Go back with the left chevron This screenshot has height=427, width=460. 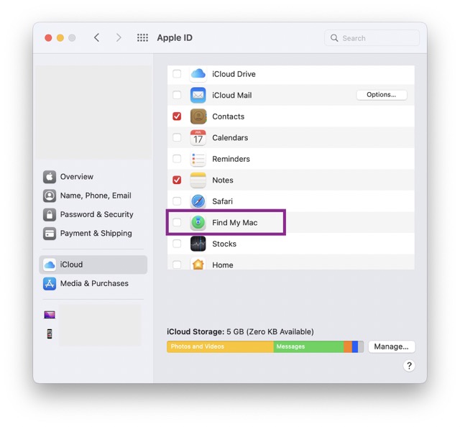tap(96, 38)
